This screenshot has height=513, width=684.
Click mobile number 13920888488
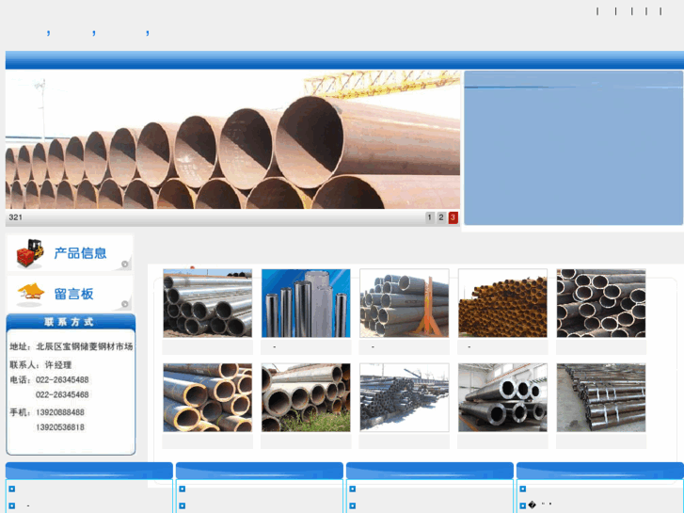(60, 412)
